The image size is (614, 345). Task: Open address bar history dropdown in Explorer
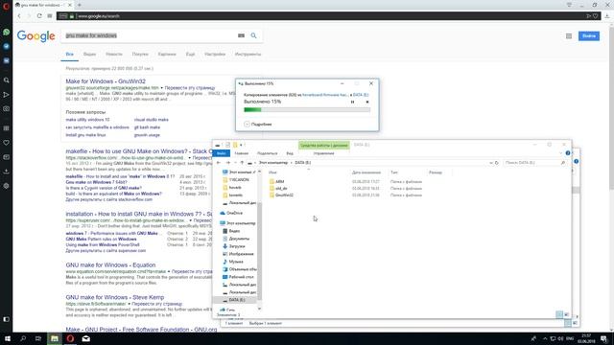pos(490,163)
